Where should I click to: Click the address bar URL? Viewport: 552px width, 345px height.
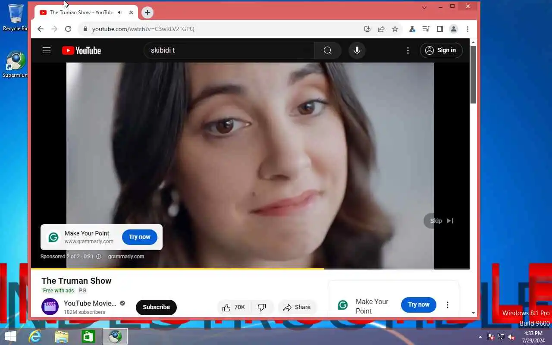tap(143, 29)
